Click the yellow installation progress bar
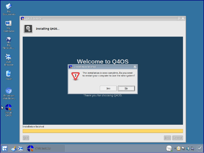 point(103,131)
